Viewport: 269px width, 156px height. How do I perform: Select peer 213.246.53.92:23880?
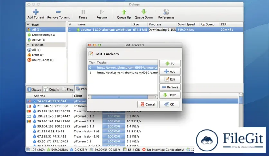[52, 106]
